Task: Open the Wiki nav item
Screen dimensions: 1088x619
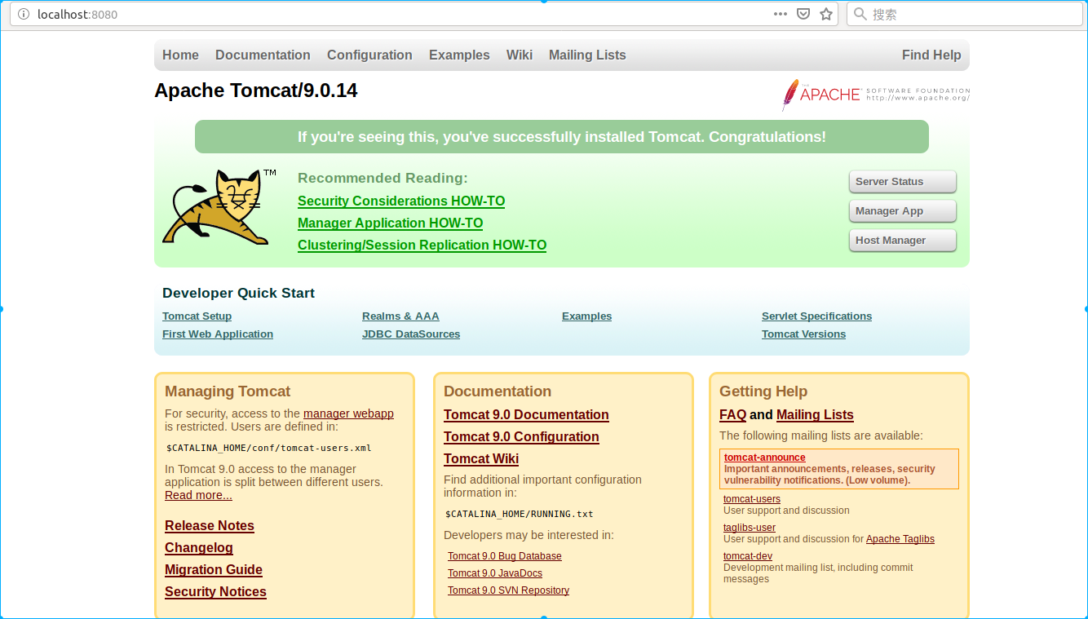Action: tap(520, 55)
